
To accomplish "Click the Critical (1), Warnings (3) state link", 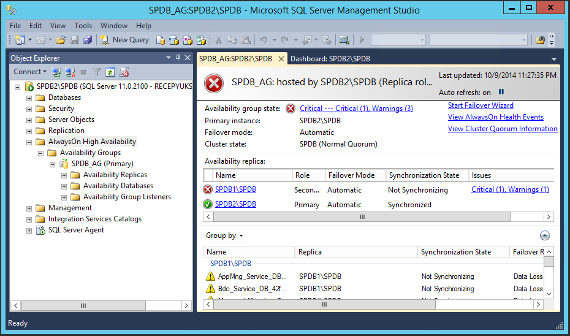I will (356, 109).
